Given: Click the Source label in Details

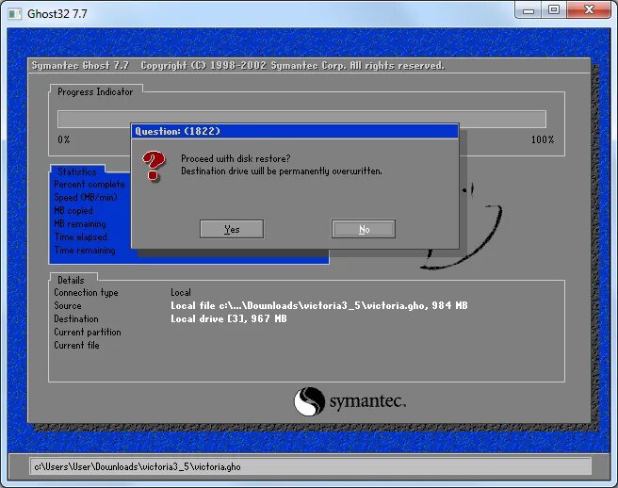Looking at the screenshot, I should click(x=68, y=306).
